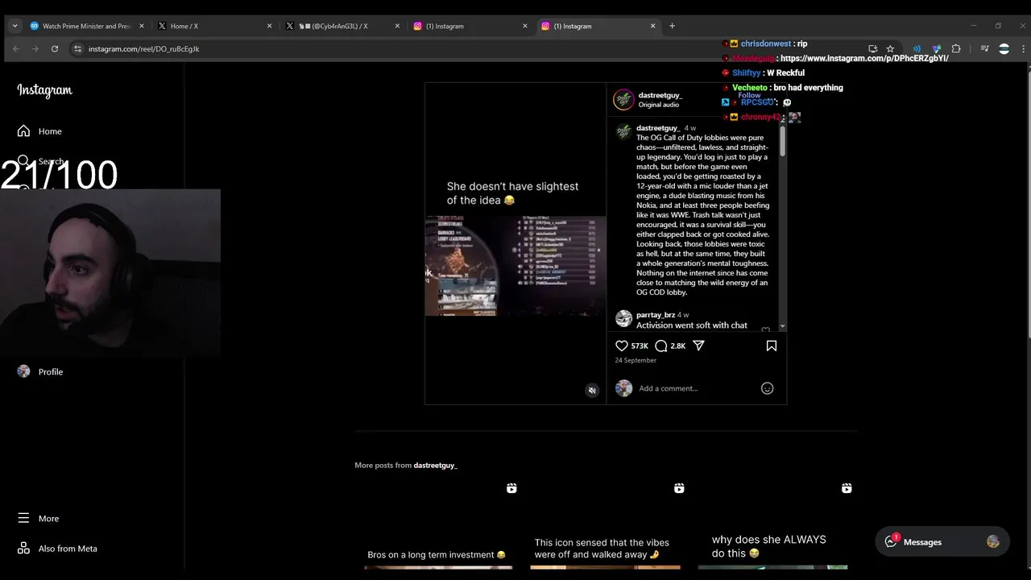Reload the Instagram page
Image resolution: width=1031 pixels, height=580 pixels.
pyautogui.click(x=55, y=49)
